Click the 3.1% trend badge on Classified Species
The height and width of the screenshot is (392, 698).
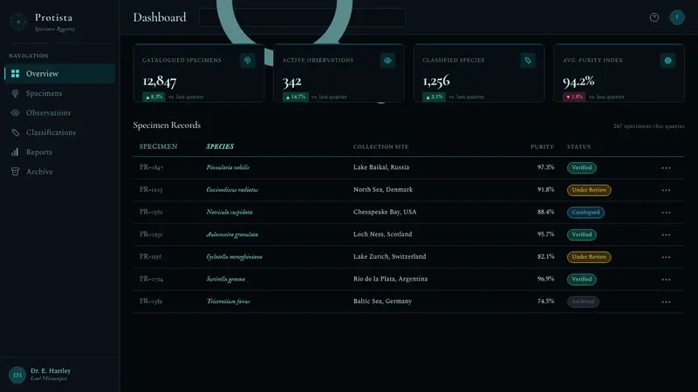[x=434, y=97]
